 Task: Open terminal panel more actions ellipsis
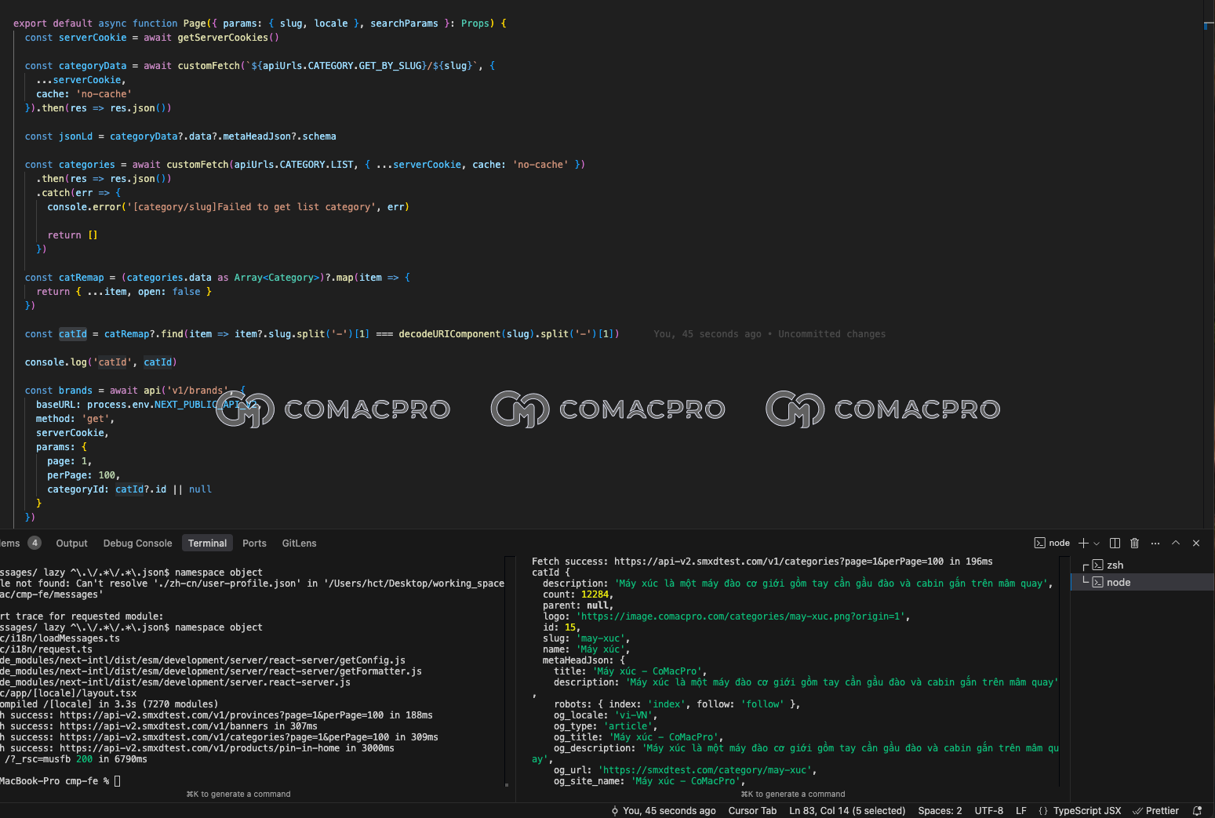[x=1155, y=543]
